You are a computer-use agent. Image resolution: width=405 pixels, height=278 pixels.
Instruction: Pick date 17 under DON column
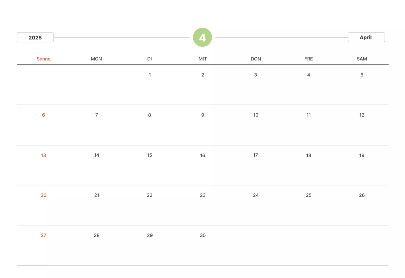pyautogui.click(x=256, y=155)
